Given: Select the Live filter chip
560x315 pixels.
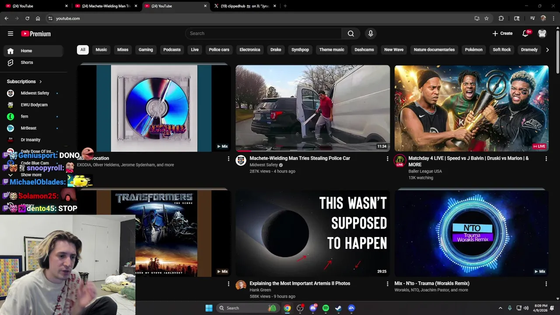Looking at the screenshot, I should point(195,49).
